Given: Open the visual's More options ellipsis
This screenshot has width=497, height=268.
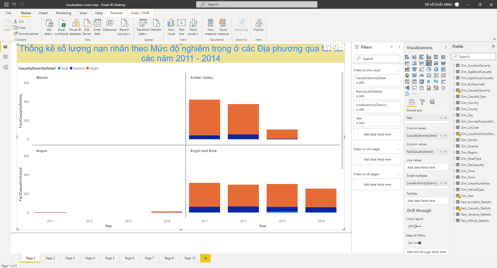Looking at the screenshot, I should tap(341, 47).
